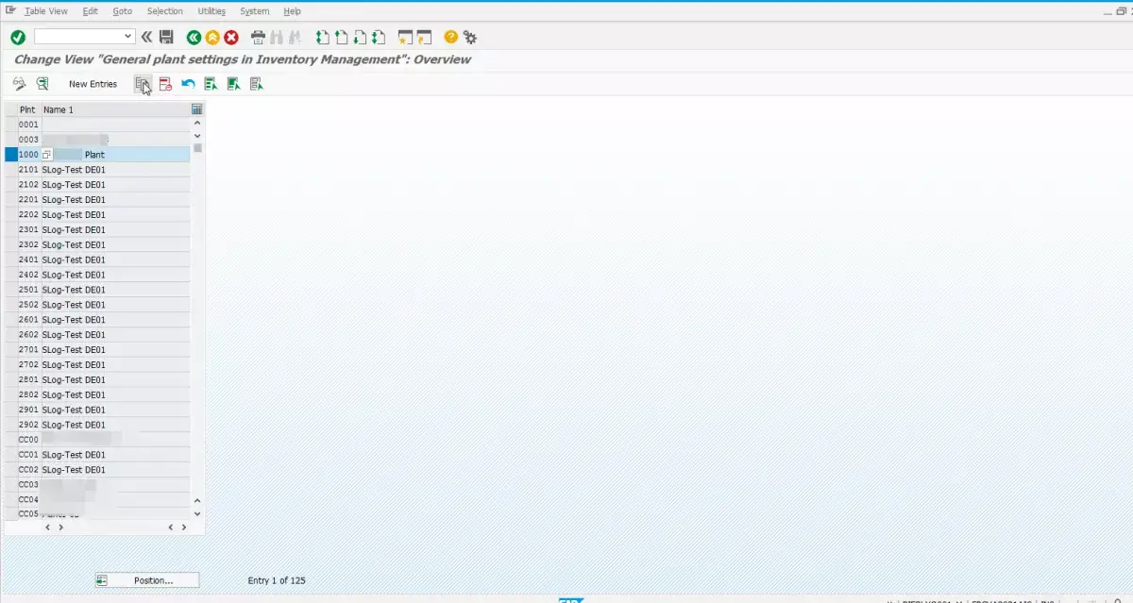1133x603 pixels.
Task: Click the yellow Exit arrow icon
Action: pyautogui.click(x=212, y=37)
